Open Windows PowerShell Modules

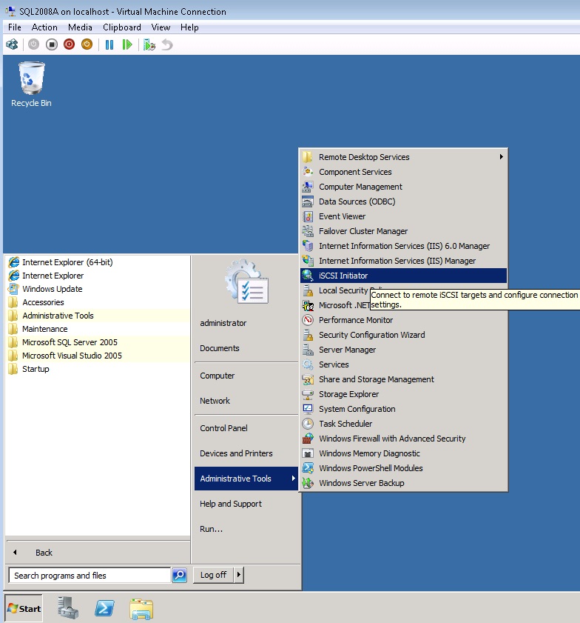(403, 468)
